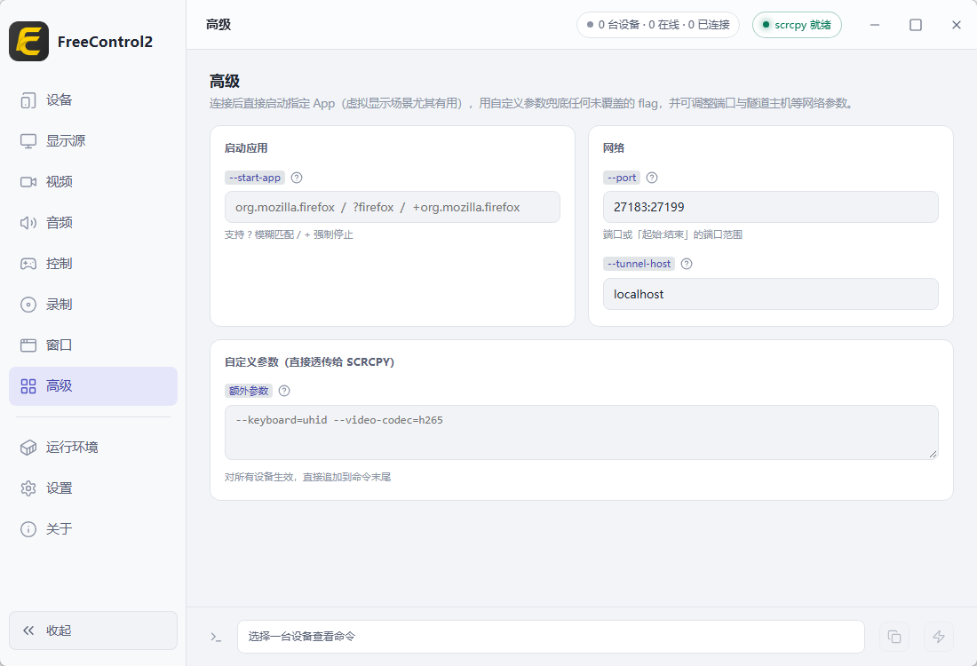The image size is (977, 666).
Task: Click the help icon next to 额外参数
Action: click(284, 391)
